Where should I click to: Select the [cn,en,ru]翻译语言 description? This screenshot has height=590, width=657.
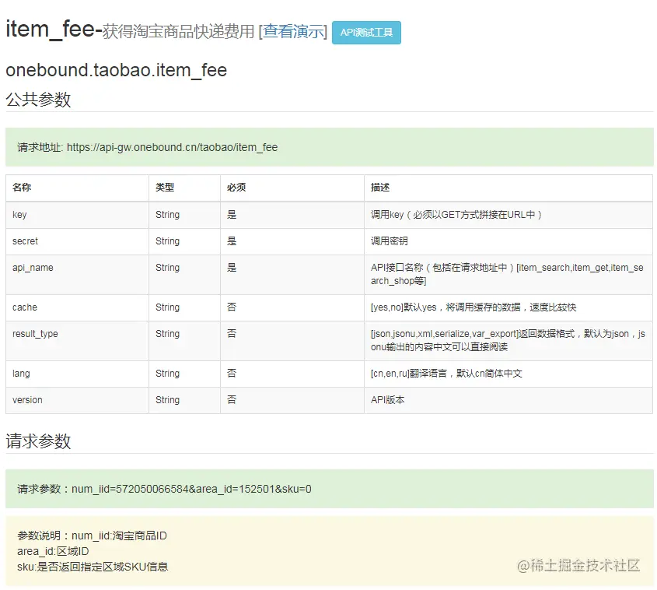pos(446,374)
